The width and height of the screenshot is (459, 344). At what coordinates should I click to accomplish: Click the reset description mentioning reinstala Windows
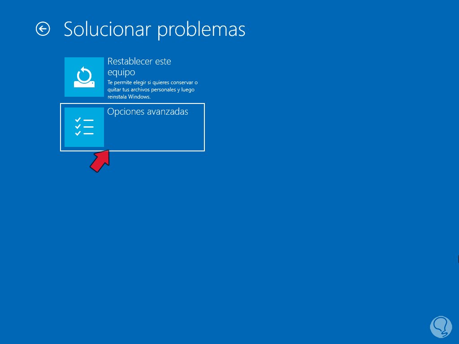coord(152,90)
